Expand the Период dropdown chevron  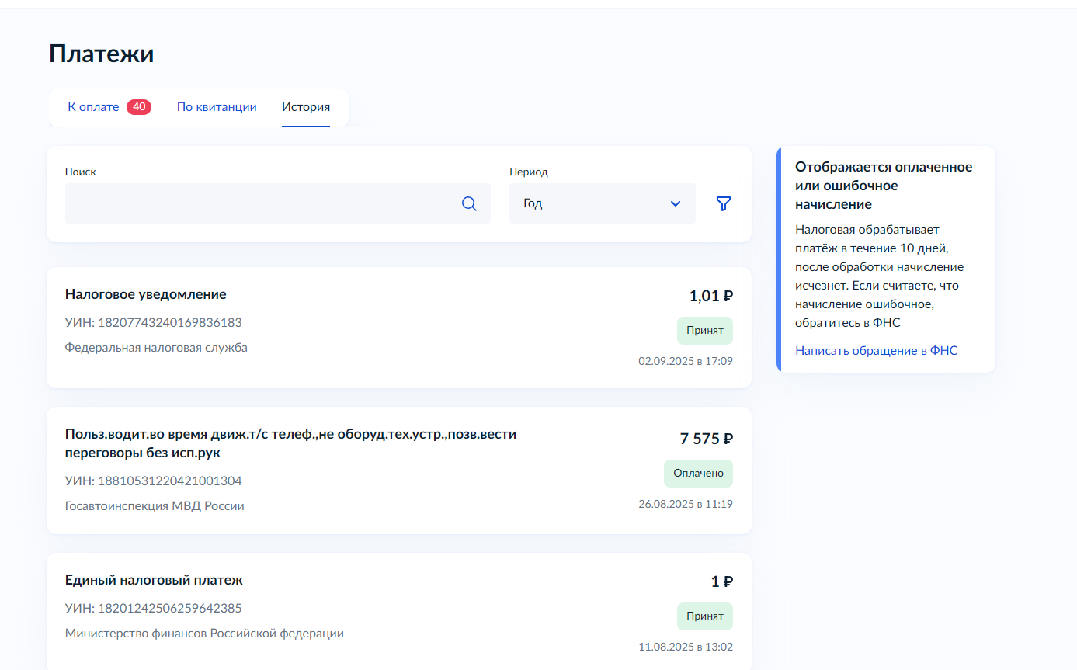(x=675, y=203)
